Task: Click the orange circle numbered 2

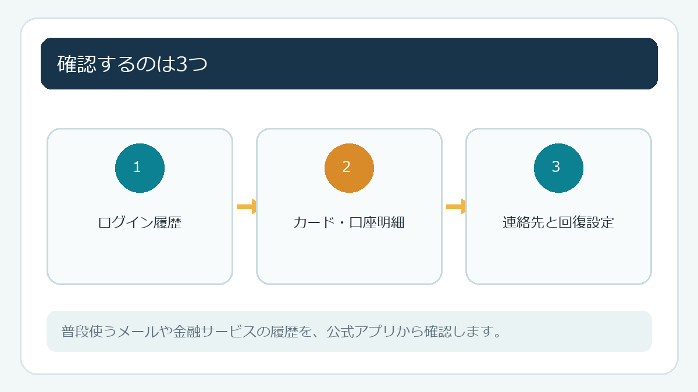Action: pyautogui.click(x=349, y=168)
